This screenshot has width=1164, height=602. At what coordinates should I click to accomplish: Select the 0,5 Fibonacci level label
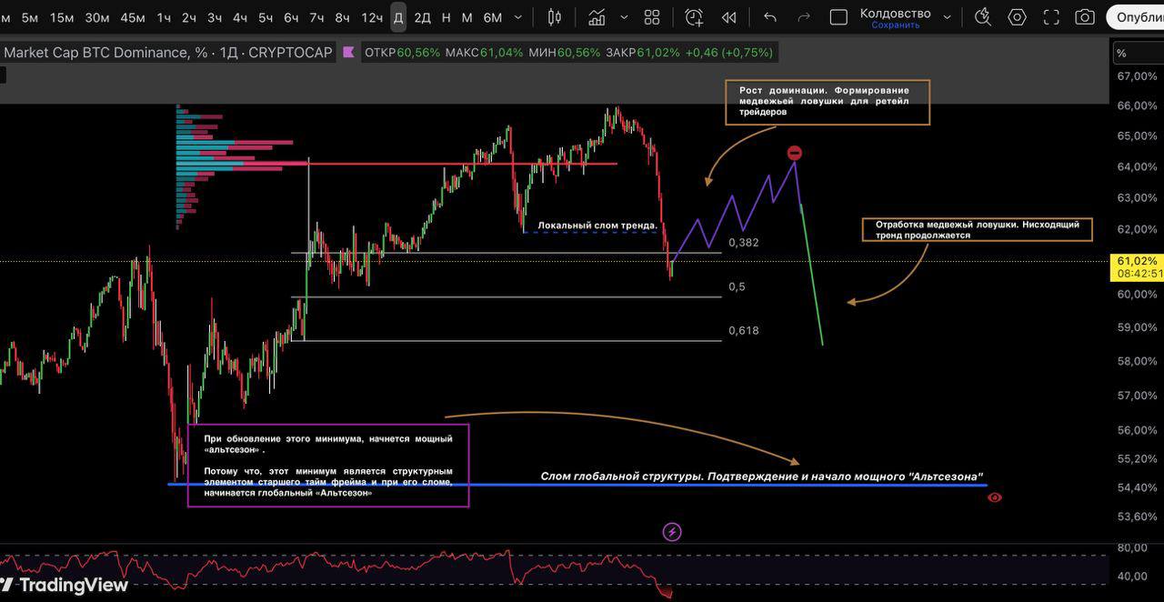[x=737, y=286]
